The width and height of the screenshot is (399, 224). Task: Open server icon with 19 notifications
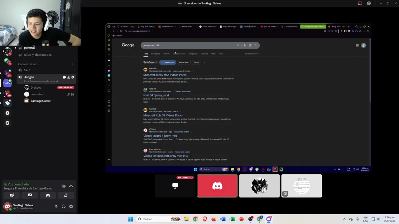pyautogui.click(x=7, y=93)
